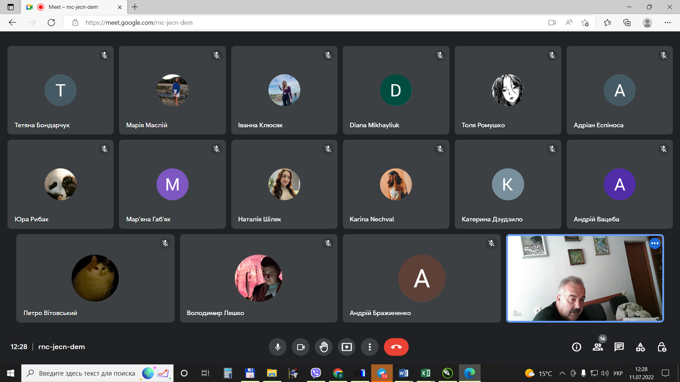Show the participants list with 16 badge
Viewport: 680px width, 382px height.
(x=598, y=347)
